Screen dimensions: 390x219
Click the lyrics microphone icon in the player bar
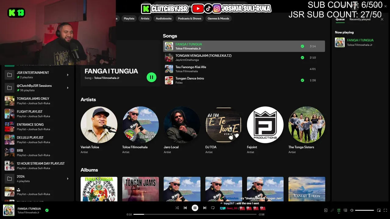[332, 210]
